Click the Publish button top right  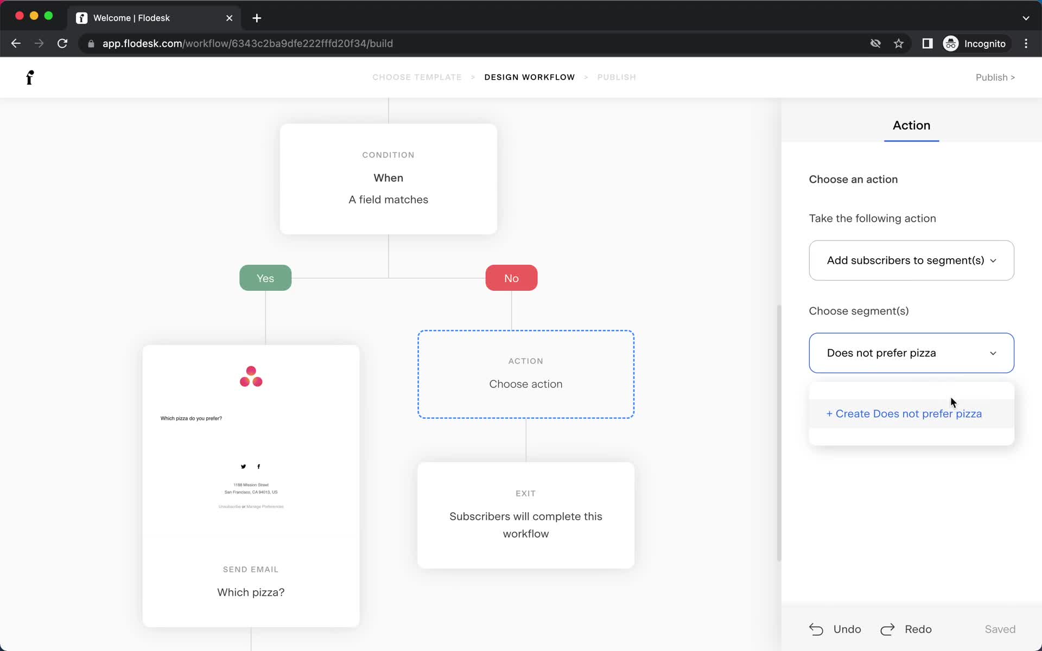[995, 77]
